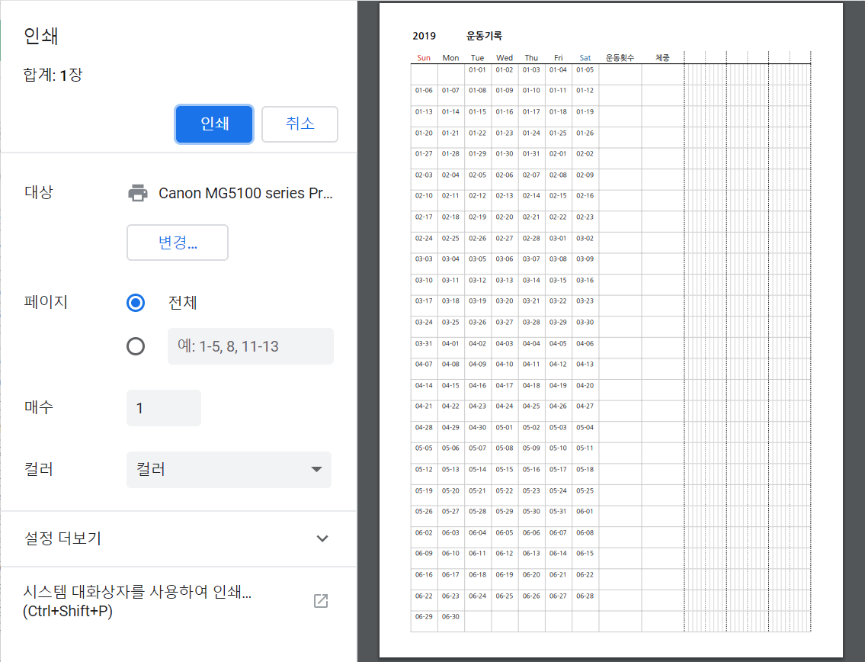Click the printer icon beside Canon MG5100

pyautogui.click(x=138, y=193)
